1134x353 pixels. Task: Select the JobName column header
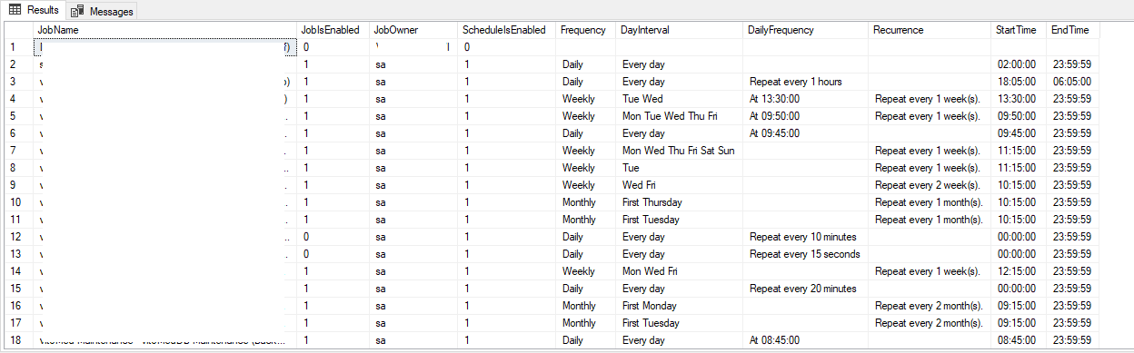[x=165, y=30]
